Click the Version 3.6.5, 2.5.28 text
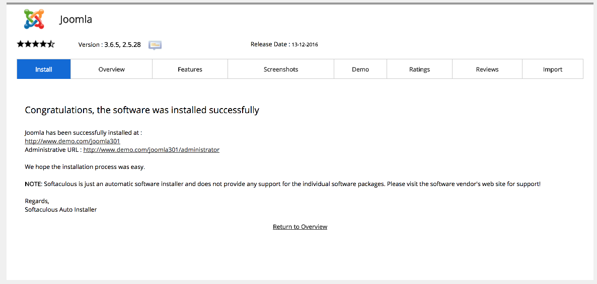The height and width of the screenshot is (284, 597). point(109,44)
